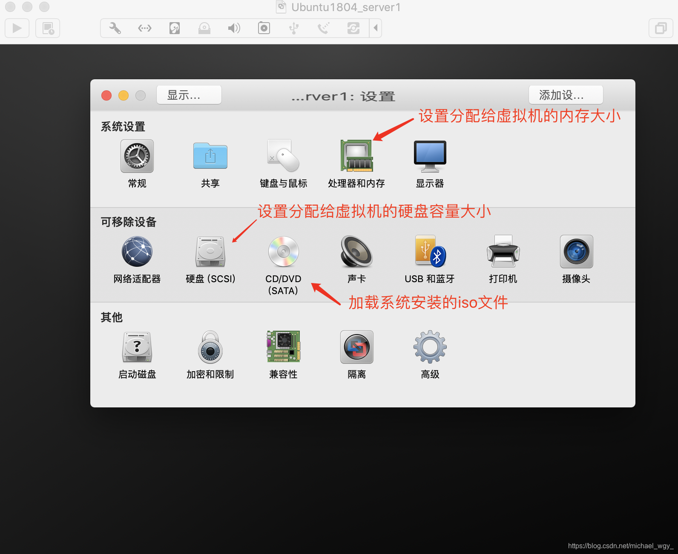Open the 隔离 isolation settings

(x=356, y=355)
